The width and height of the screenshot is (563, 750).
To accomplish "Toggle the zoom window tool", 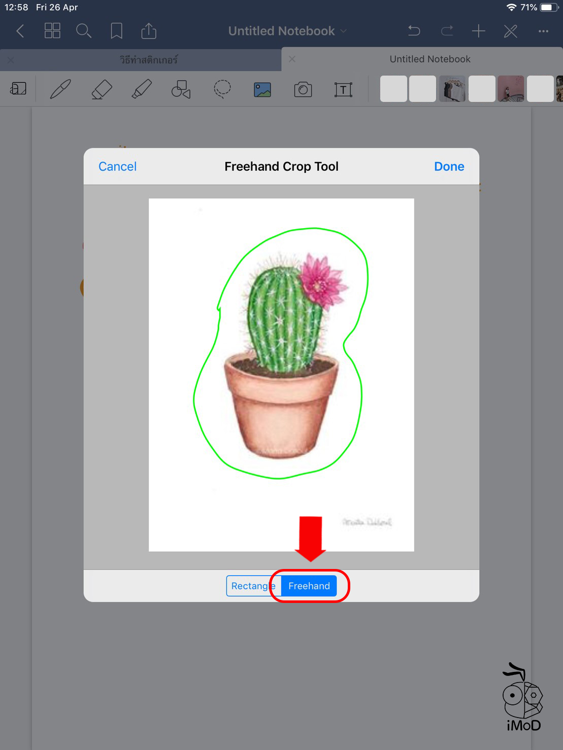I will tap(18, 89).
